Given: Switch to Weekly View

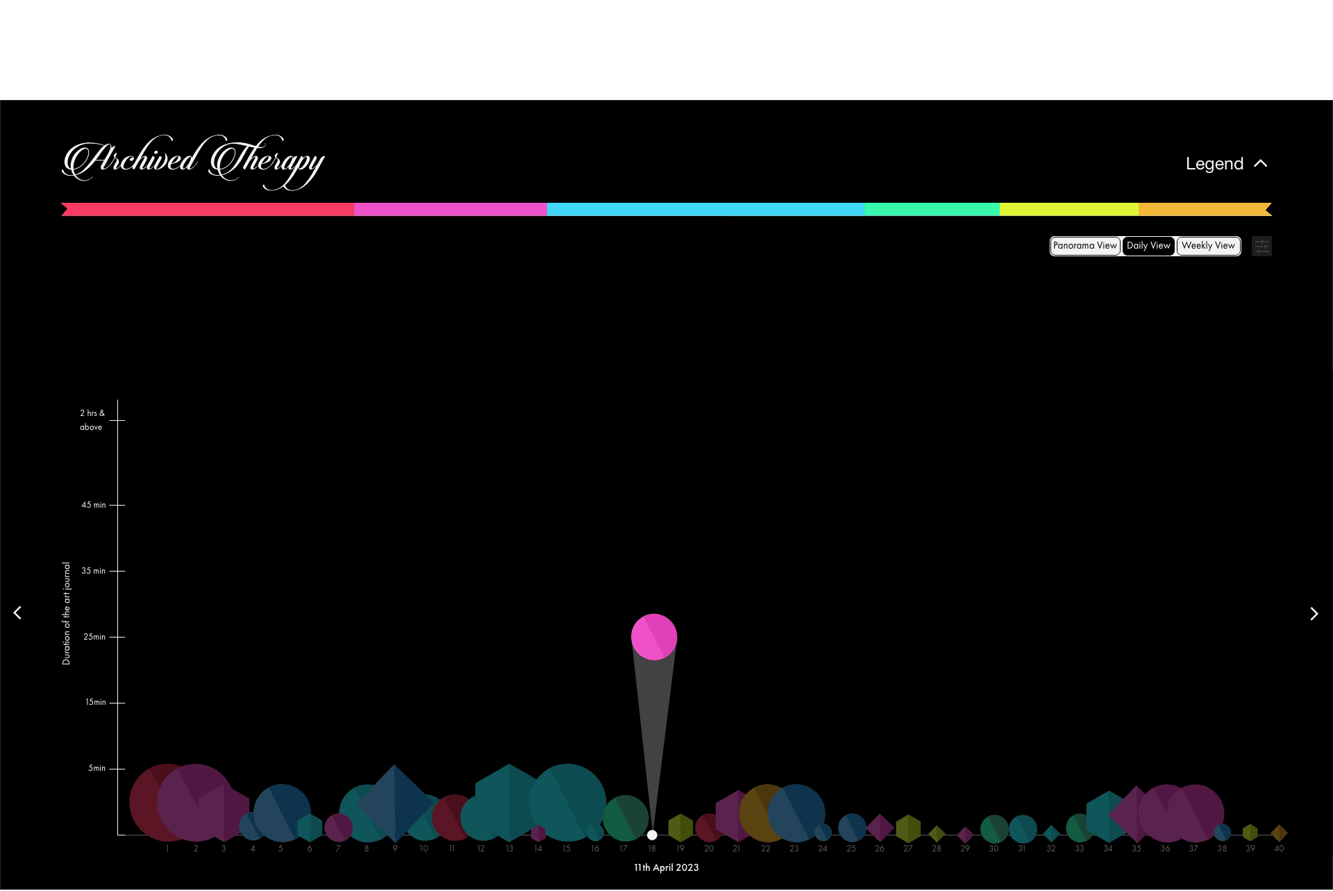Looking at the screenshot, I should tap(1208, 246).
